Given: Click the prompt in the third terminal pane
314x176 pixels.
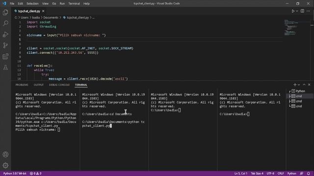Looking at the screenshot, I should click(x=166, y=110).
